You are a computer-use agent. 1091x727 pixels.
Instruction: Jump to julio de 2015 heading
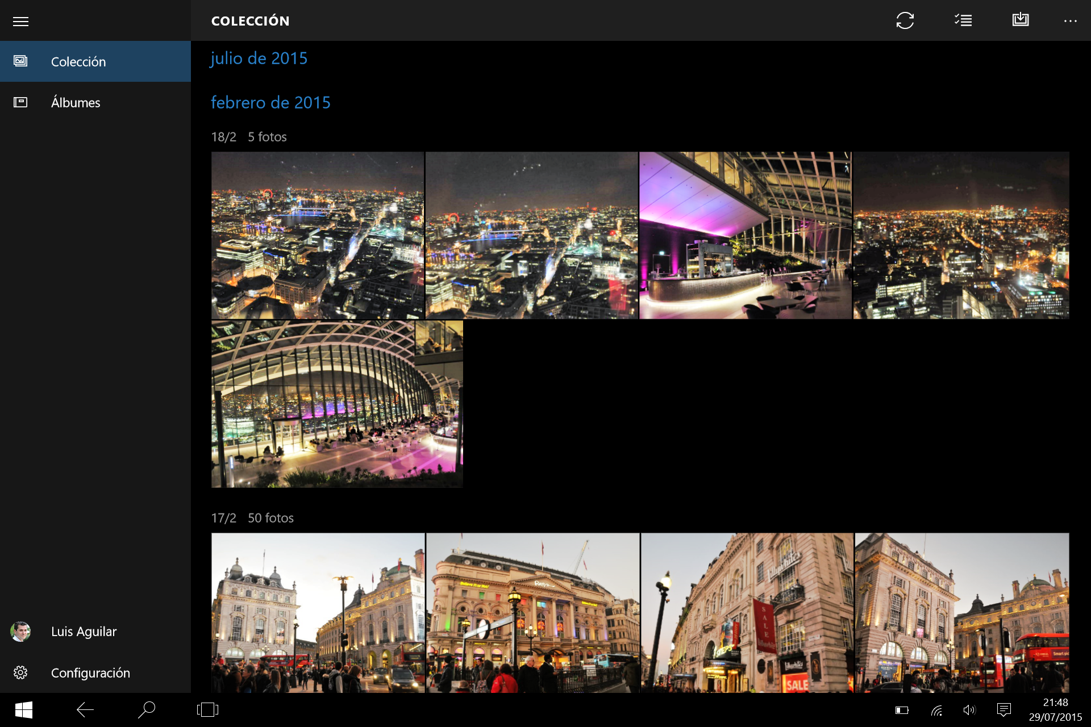(x=259, y=59)
